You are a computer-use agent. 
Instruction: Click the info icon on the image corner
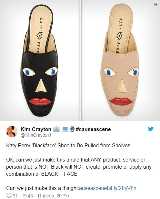[156, 5]
